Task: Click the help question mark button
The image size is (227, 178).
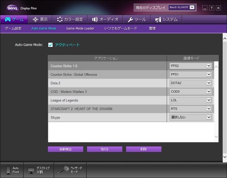Action: point(211,8)
